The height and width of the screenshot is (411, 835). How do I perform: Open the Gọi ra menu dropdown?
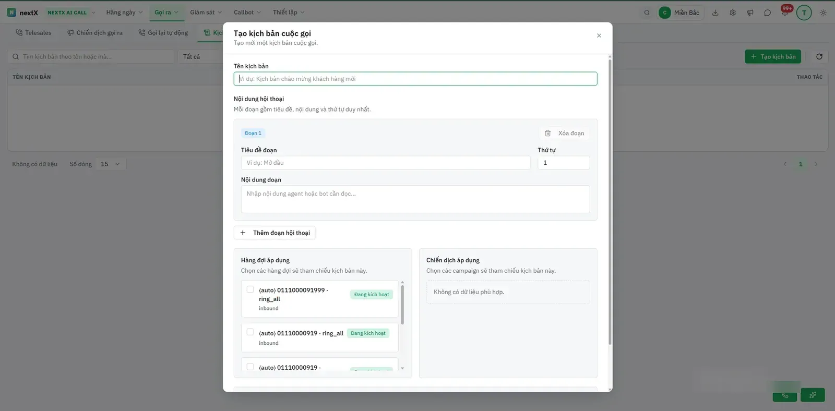(166, 13)
